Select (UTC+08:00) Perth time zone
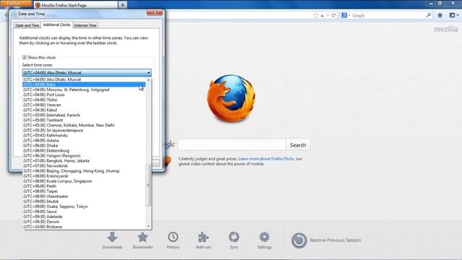Screen dimensions: 462x260 tap(84, 186)
